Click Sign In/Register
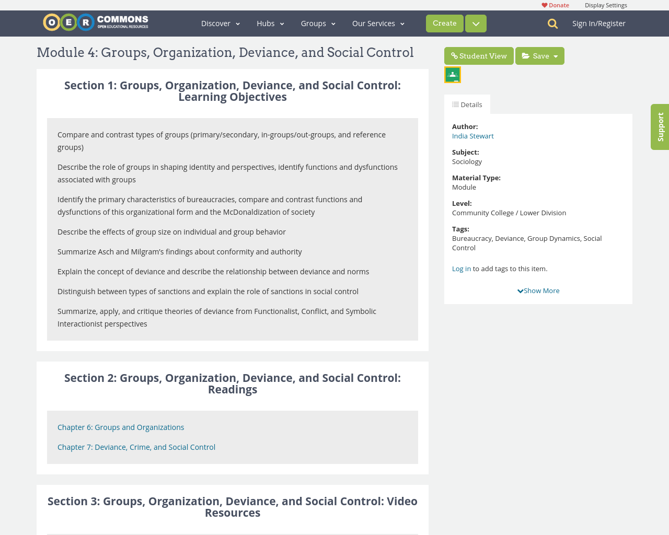 pos(599,22)
